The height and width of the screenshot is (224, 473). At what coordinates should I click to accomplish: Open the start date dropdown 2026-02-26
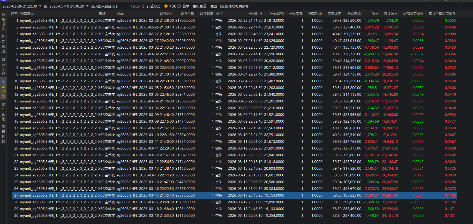pos(40,6)
